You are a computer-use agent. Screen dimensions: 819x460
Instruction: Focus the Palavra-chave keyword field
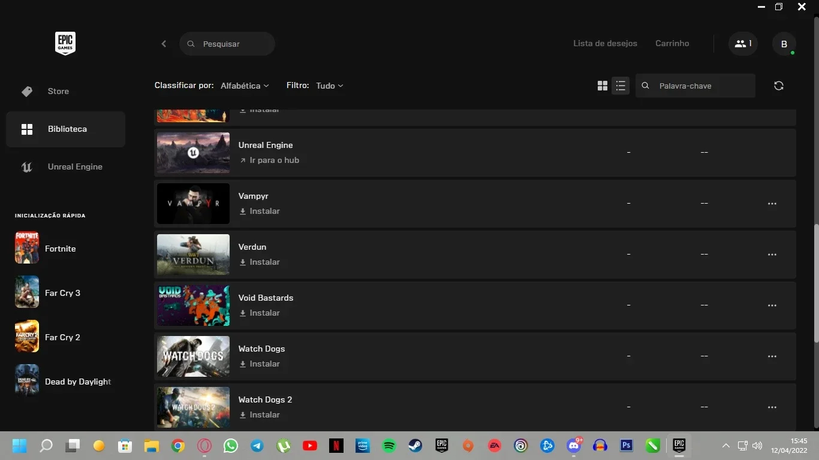(695, 86)
